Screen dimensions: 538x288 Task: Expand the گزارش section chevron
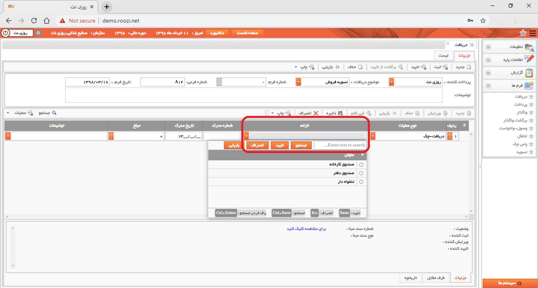(488, 73)
